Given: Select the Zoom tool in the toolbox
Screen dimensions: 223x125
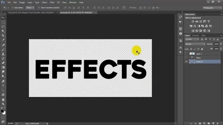Looking at the screenshot, I should pos(3,104).
